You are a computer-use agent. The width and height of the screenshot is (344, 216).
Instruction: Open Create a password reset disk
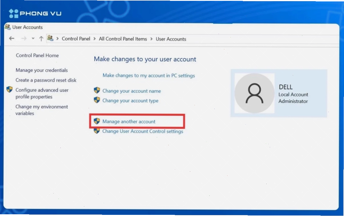pos(46,80)
